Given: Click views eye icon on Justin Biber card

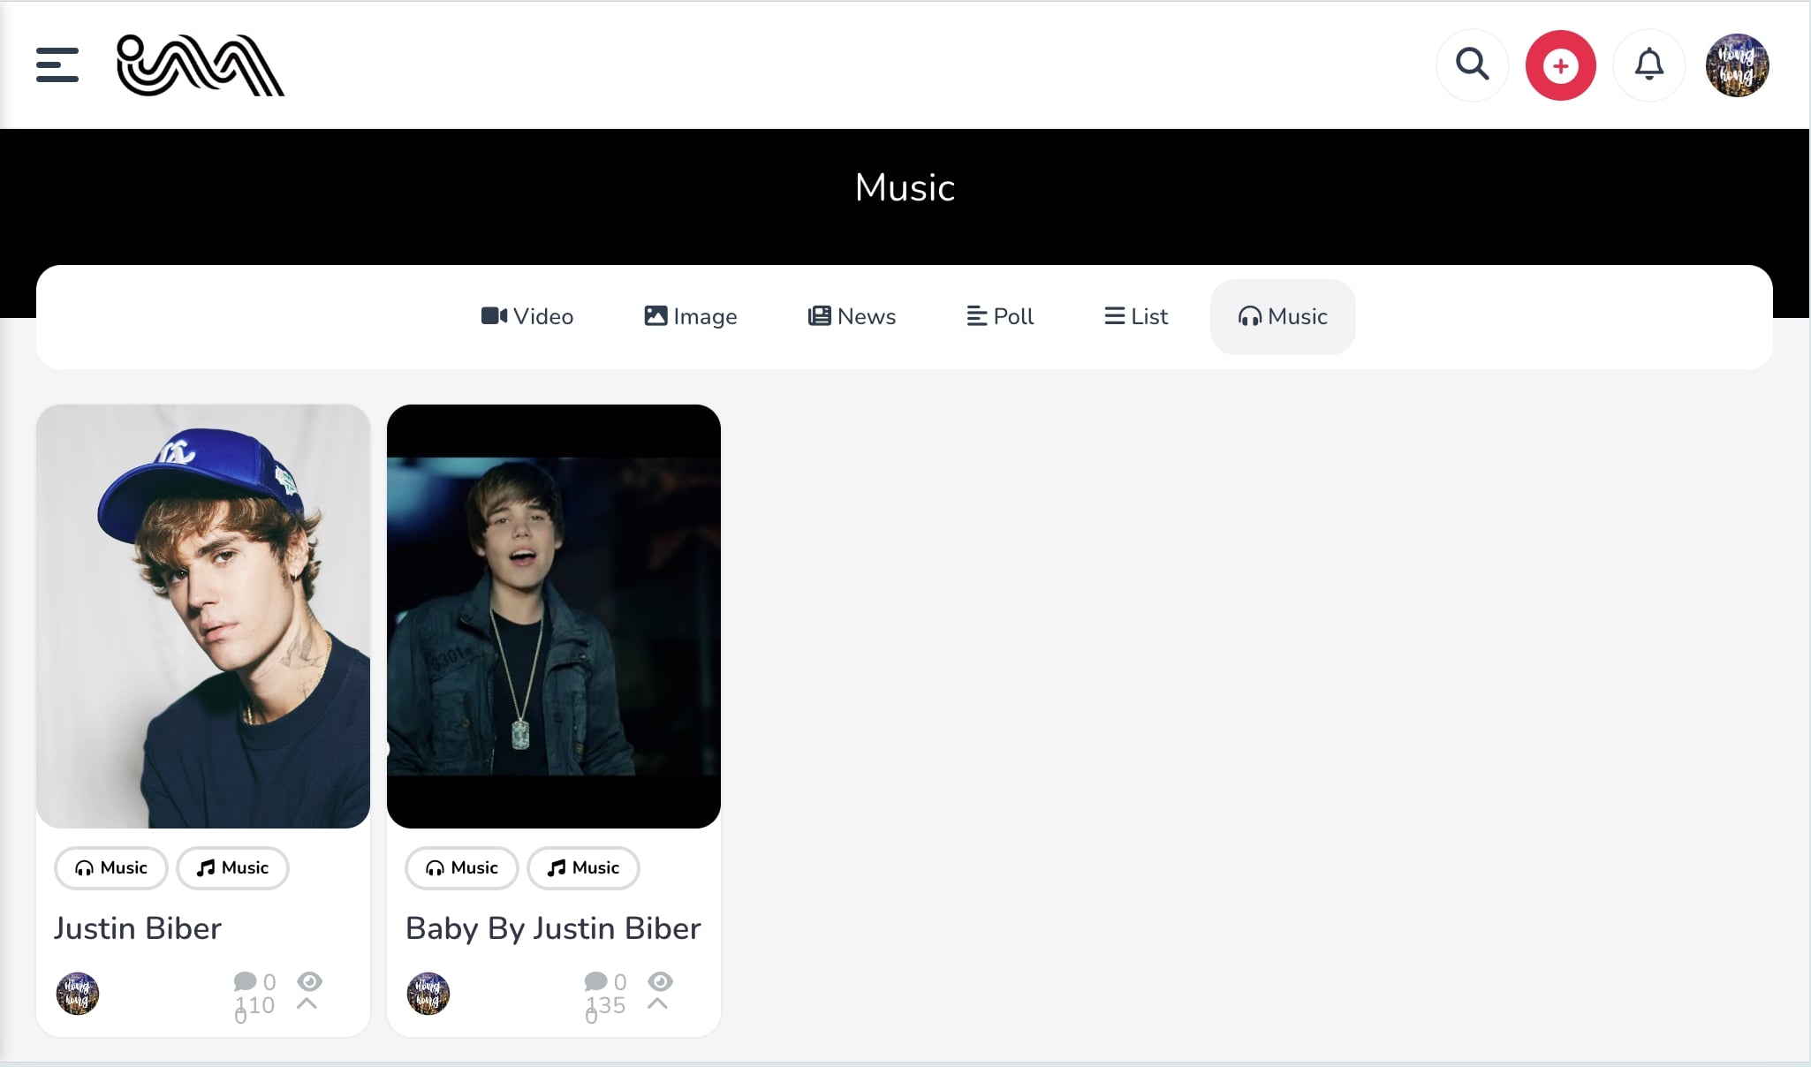Looking at the screenshot, I should click(x=309, y=981).
